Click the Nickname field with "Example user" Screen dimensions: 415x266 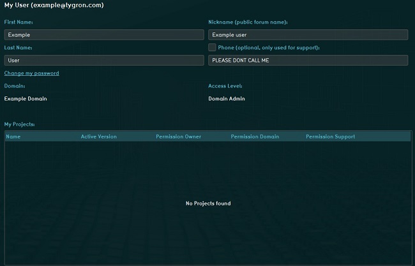click(x=308, y=35)
